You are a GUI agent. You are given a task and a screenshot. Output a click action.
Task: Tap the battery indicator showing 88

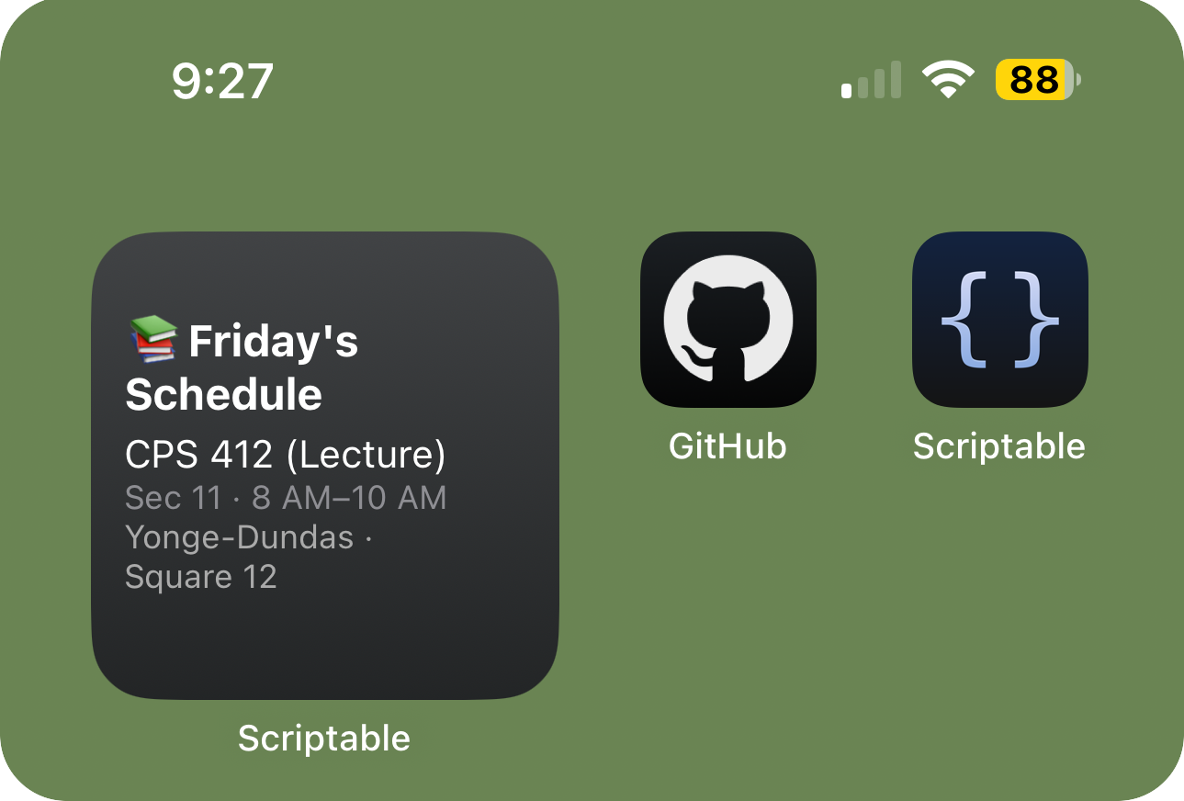[1038, 80]
